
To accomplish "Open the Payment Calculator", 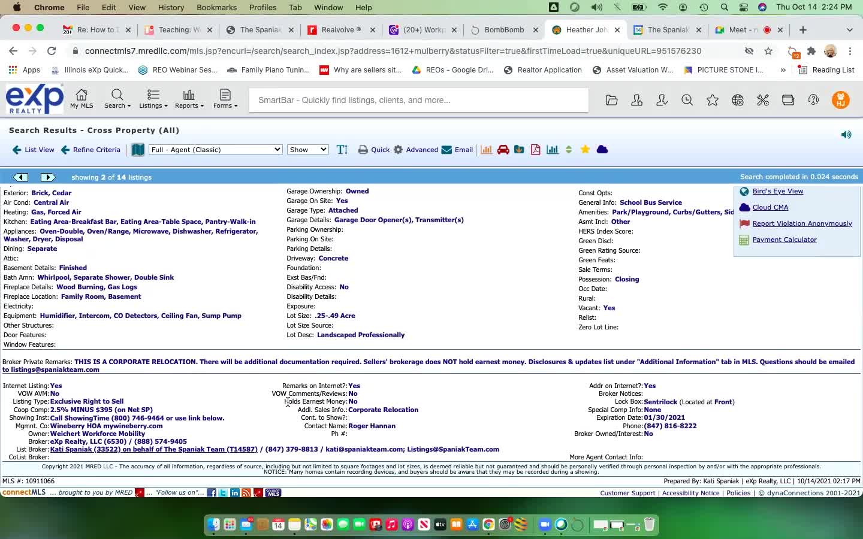I will pos(784,240).
